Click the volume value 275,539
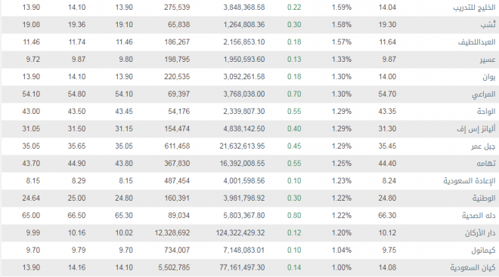The width and height of the screenshot is (499, 277). 177,8
